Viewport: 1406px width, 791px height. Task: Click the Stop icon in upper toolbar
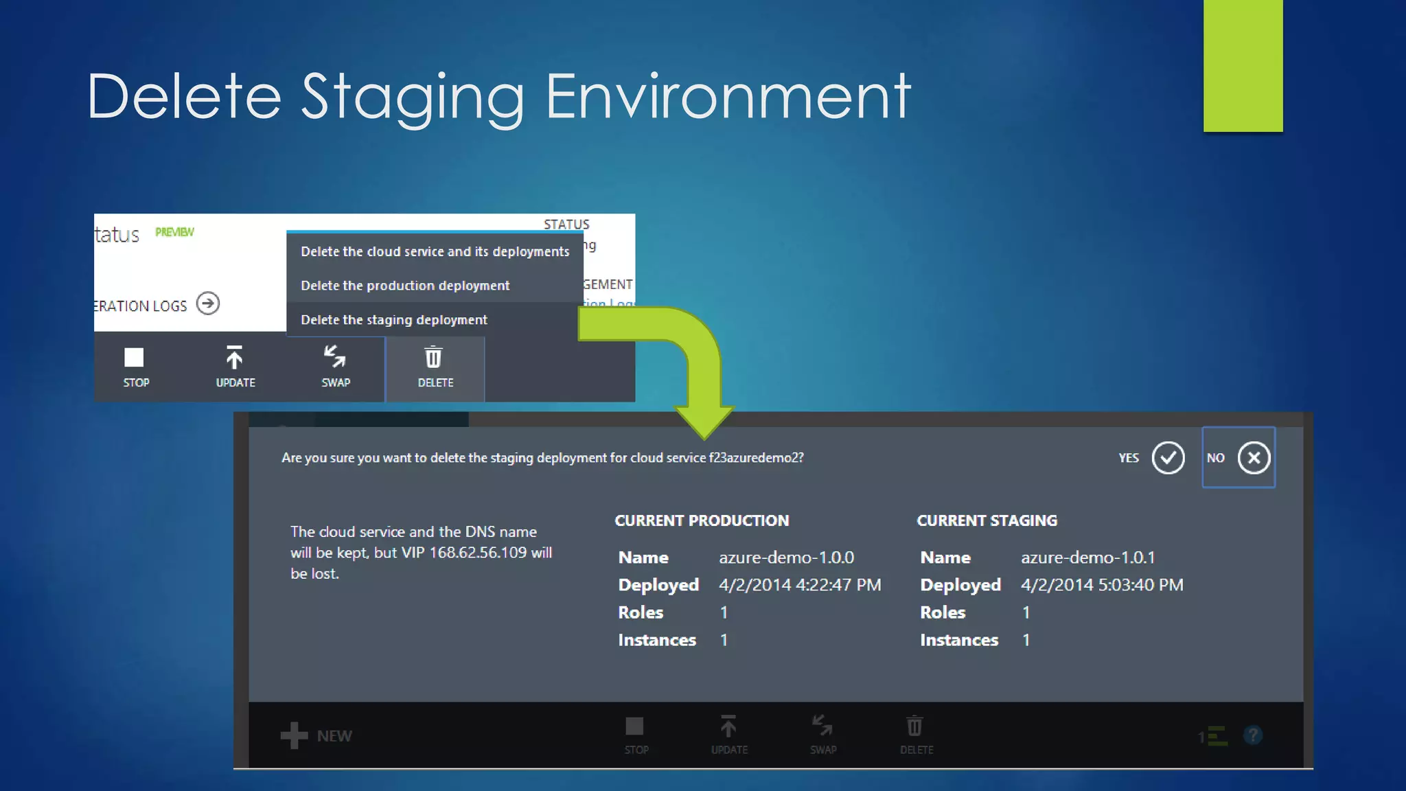[134, 358]
